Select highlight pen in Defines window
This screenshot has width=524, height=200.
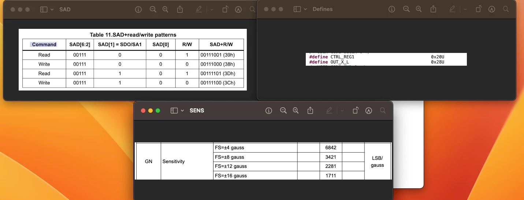pos(452,9)
